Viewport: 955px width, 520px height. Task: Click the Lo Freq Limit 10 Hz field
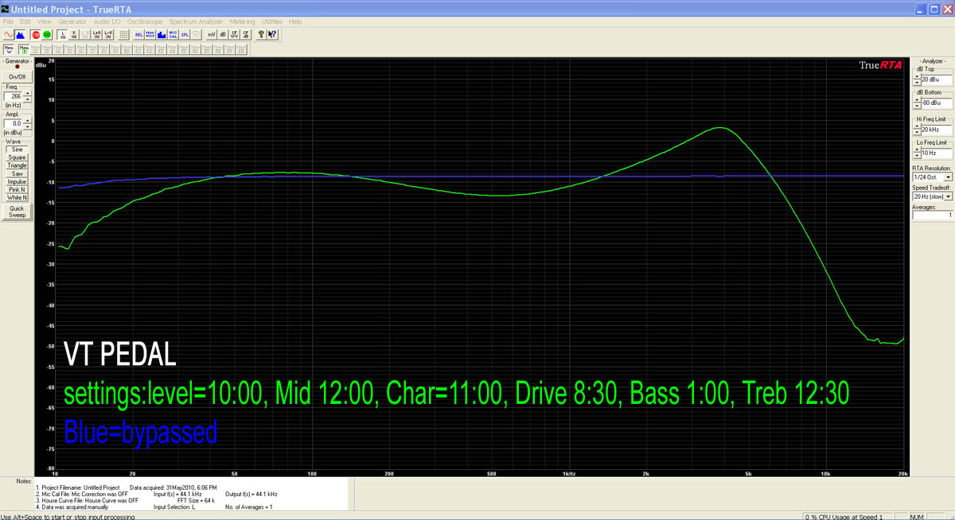click(936, 153)
